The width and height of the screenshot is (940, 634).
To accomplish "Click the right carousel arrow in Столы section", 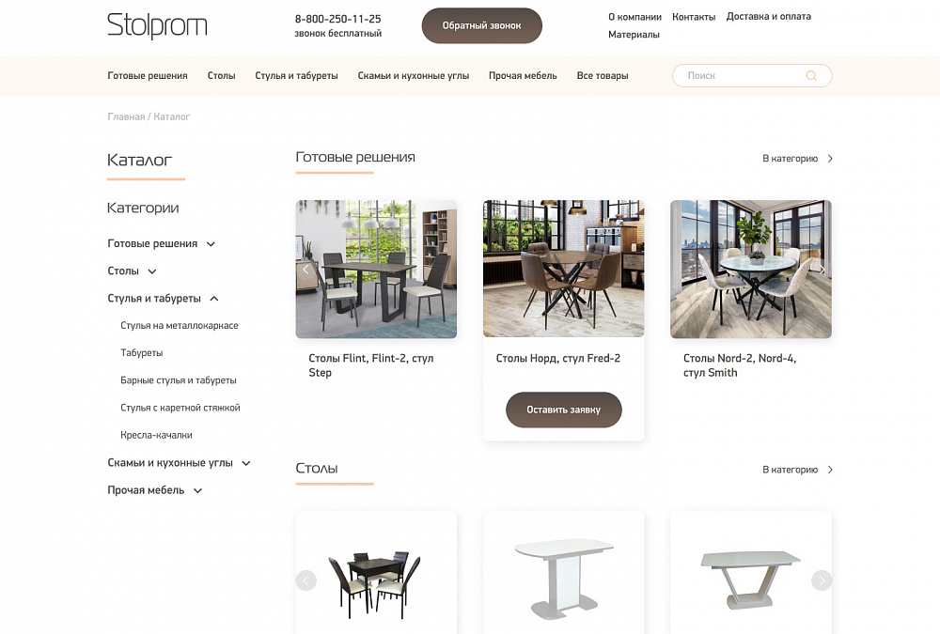I will [822, 580].
